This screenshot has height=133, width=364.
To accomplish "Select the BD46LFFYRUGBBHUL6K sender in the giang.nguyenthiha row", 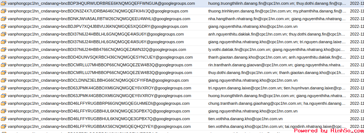I will click(99, 111).
